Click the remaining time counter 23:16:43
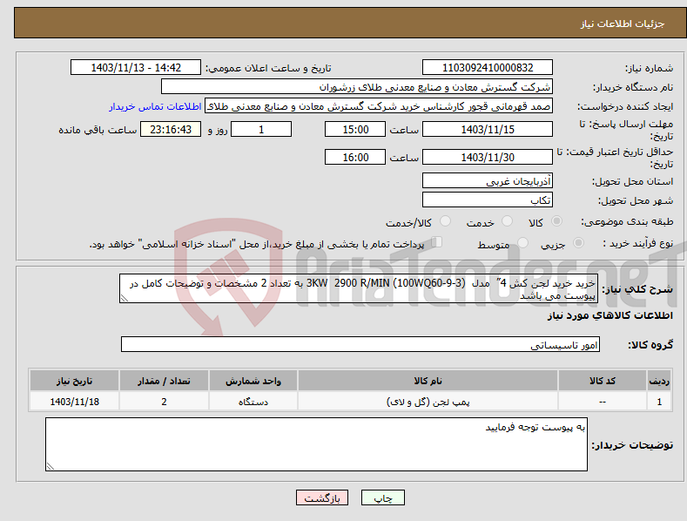The image size is (687, 521). coord(171,129)
